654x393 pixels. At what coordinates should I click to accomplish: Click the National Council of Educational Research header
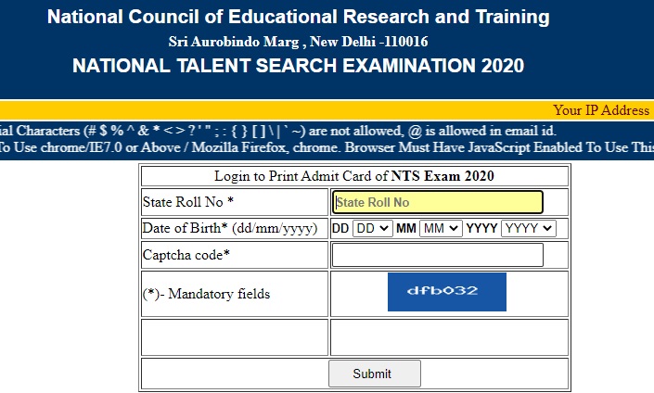tap(298, 18)
